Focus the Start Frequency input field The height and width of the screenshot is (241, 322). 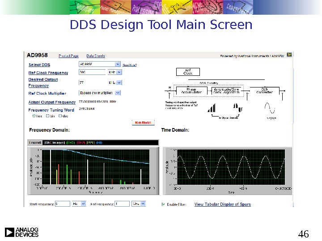click(63, 204)
